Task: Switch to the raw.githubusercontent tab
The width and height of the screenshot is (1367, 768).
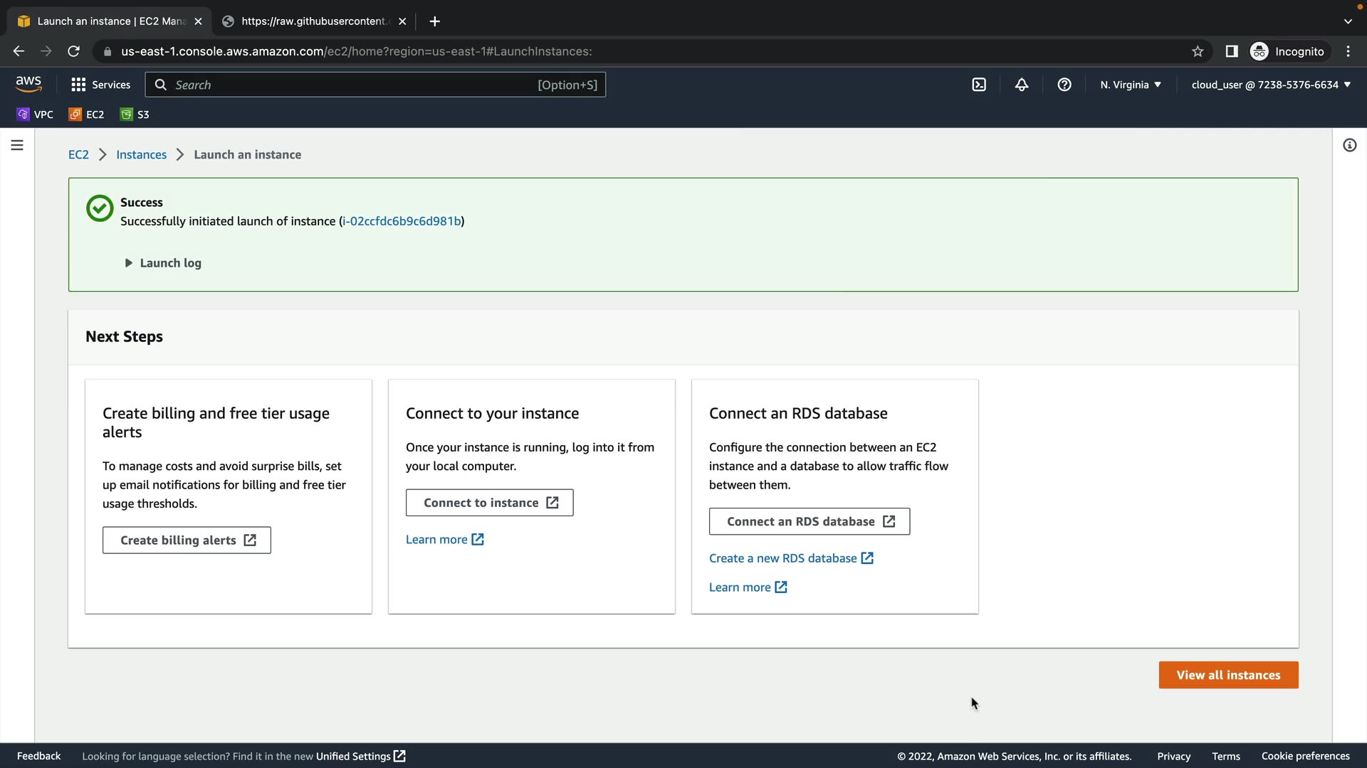Action: 313,21
